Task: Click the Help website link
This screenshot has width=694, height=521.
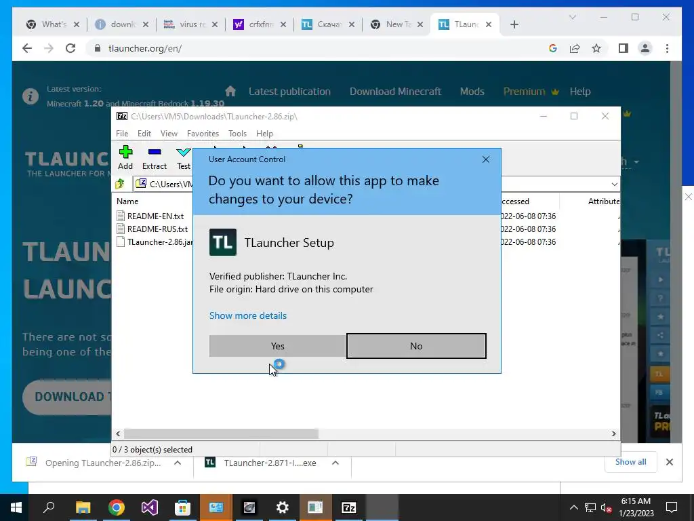Action: pos(580,92)
